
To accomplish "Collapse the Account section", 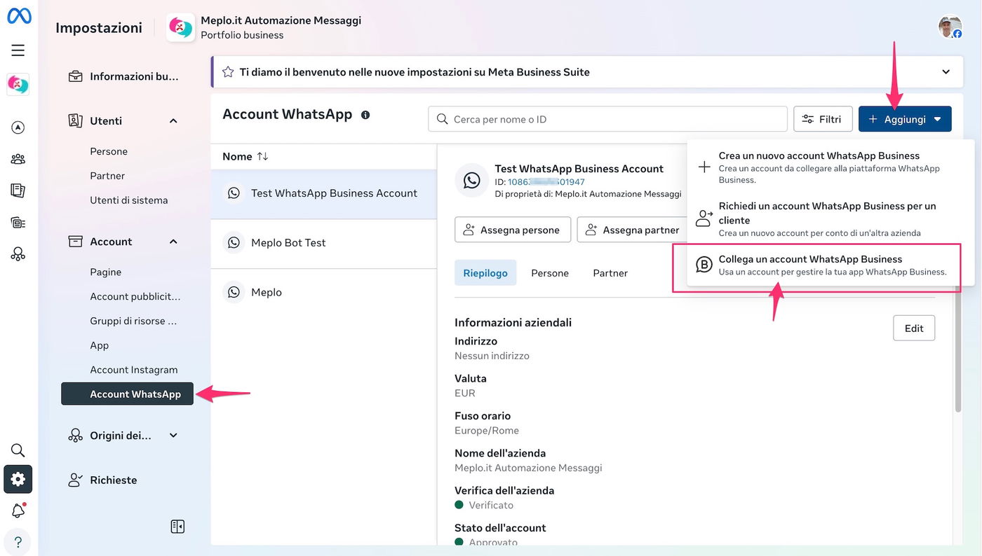I will pos(173,242).
